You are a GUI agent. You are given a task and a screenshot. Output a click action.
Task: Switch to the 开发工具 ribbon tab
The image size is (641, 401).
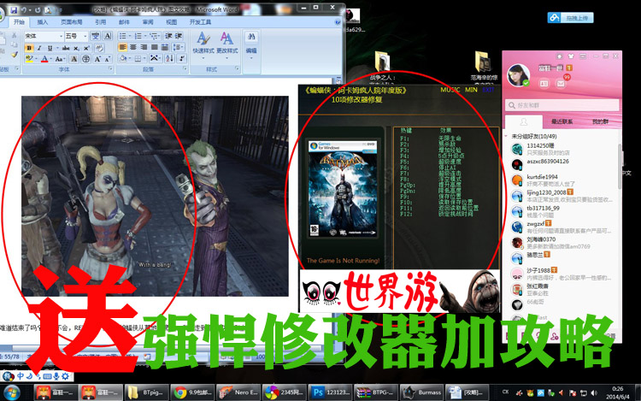pyautogui.click(x=200, y=22)
